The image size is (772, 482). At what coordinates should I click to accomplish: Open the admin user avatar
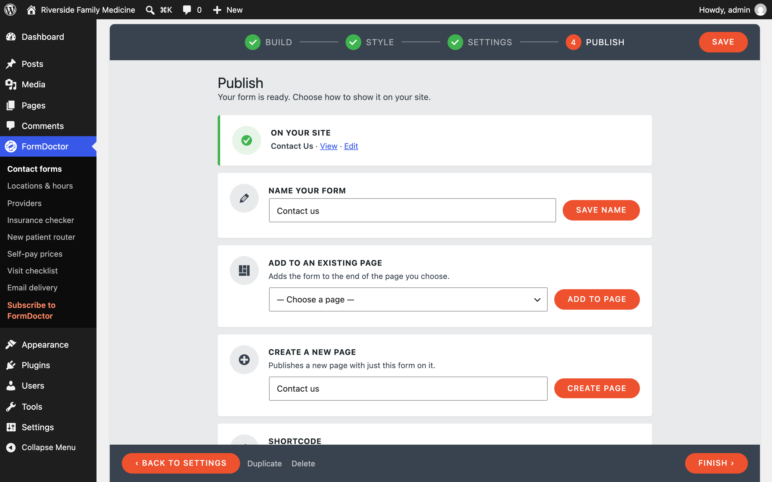[760, 10]
